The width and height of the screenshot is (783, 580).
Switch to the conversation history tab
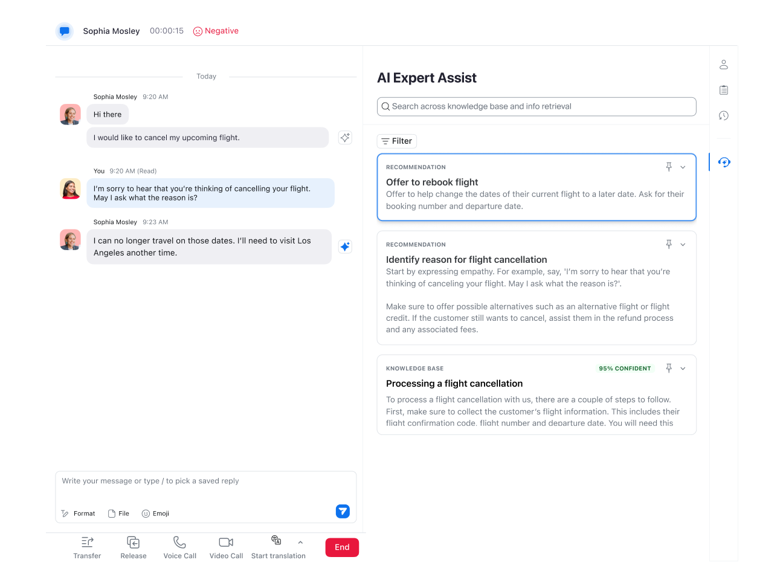[x=723, y=115]
